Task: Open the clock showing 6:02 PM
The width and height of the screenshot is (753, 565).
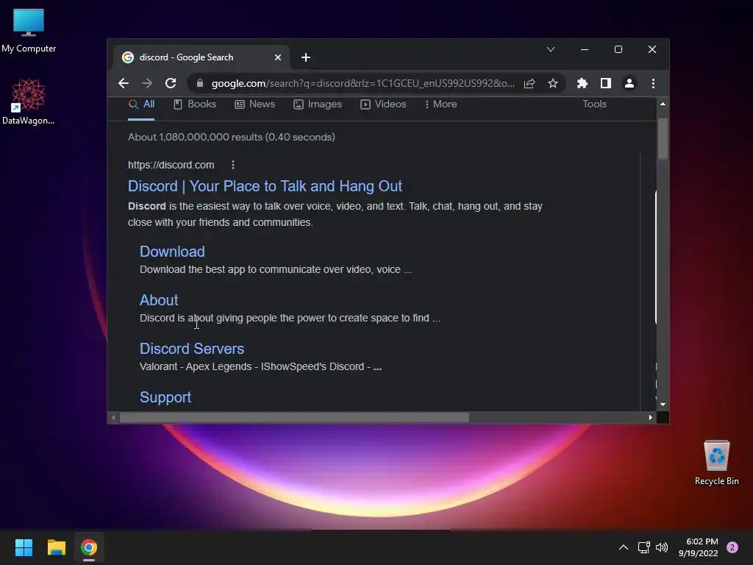Action: [699, 547]
